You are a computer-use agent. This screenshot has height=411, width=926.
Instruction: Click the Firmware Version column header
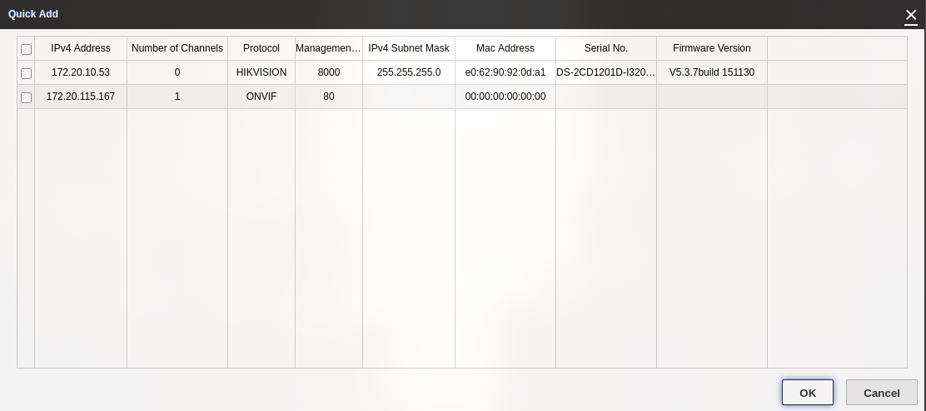coord(712,48)
